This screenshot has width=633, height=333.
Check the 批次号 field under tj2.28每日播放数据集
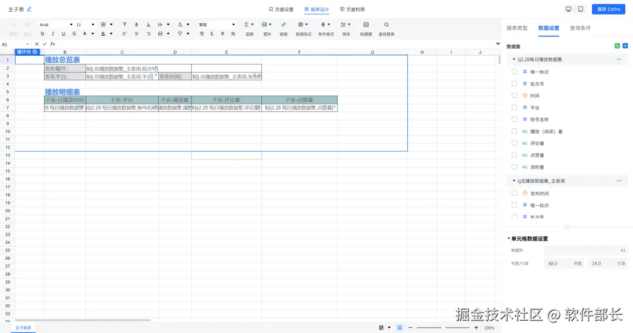pos(515,84)
